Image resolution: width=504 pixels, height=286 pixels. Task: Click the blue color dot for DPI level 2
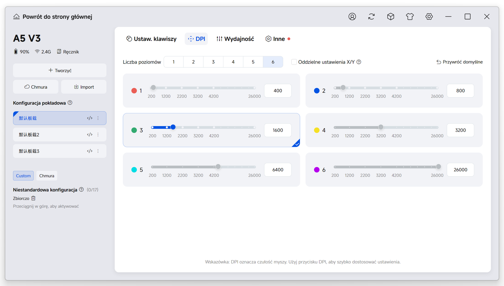(317, 91)
